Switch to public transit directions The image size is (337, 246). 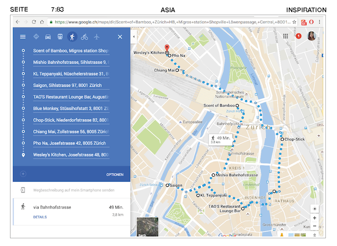point(60,37)
